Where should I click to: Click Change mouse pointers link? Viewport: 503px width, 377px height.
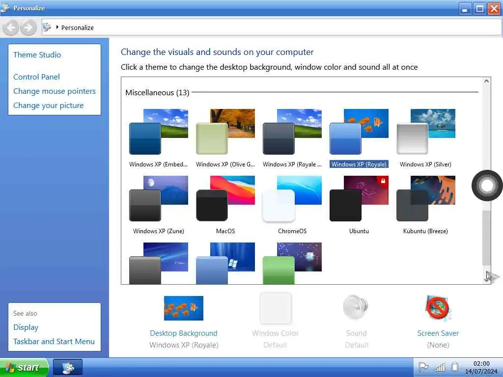(55, 91)
